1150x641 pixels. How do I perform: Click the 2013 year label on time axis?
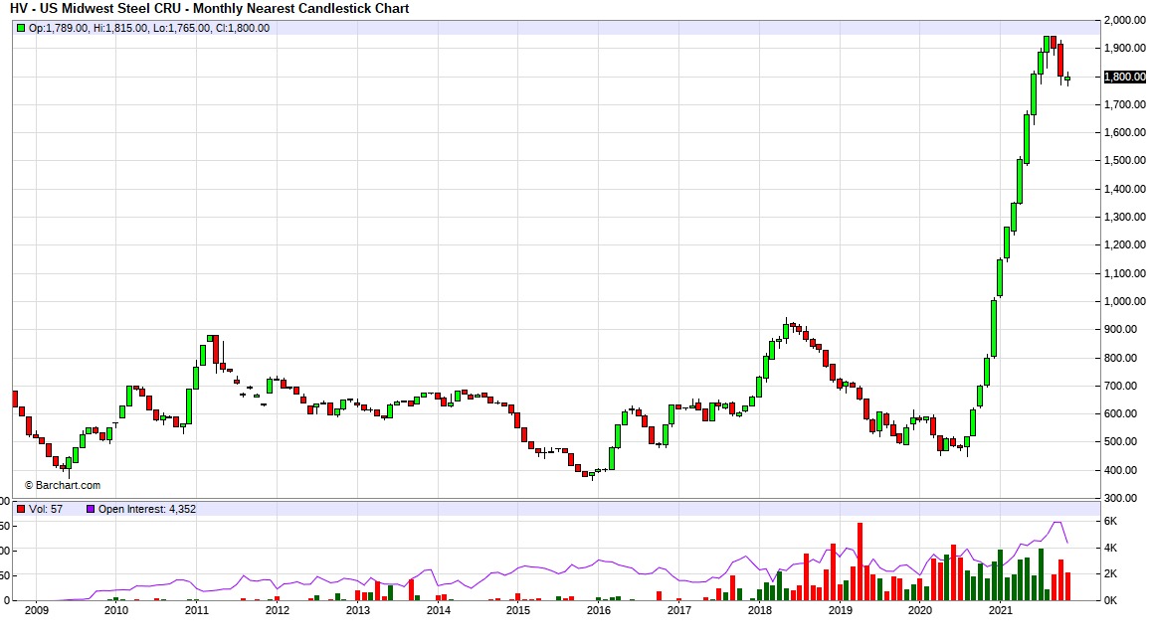pos(358,610)
